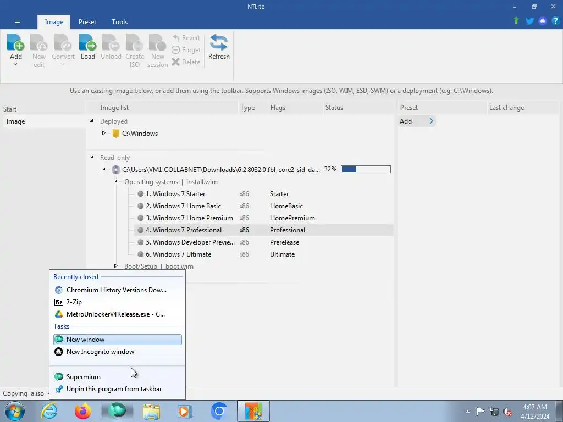The height and width of the screenshot is (422, 563).
Task: Collapse the Deployed group
Action: pyautogui.click(x=92, y=121)
